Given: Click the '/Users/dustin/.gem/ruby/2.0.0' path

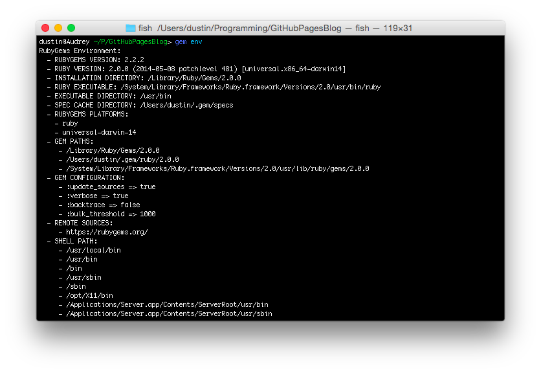Looking at the screenshot, I should tap(118, 159).
